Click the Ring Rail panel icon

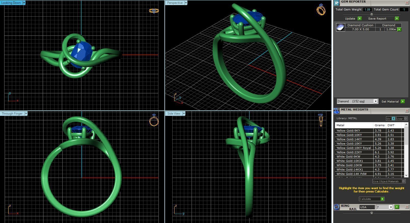point(337,207)
